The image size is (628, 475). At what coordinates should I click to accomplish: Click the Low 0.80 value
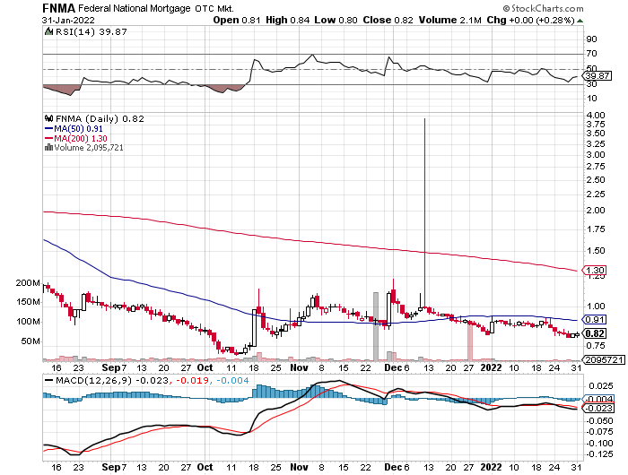[336, 20]
